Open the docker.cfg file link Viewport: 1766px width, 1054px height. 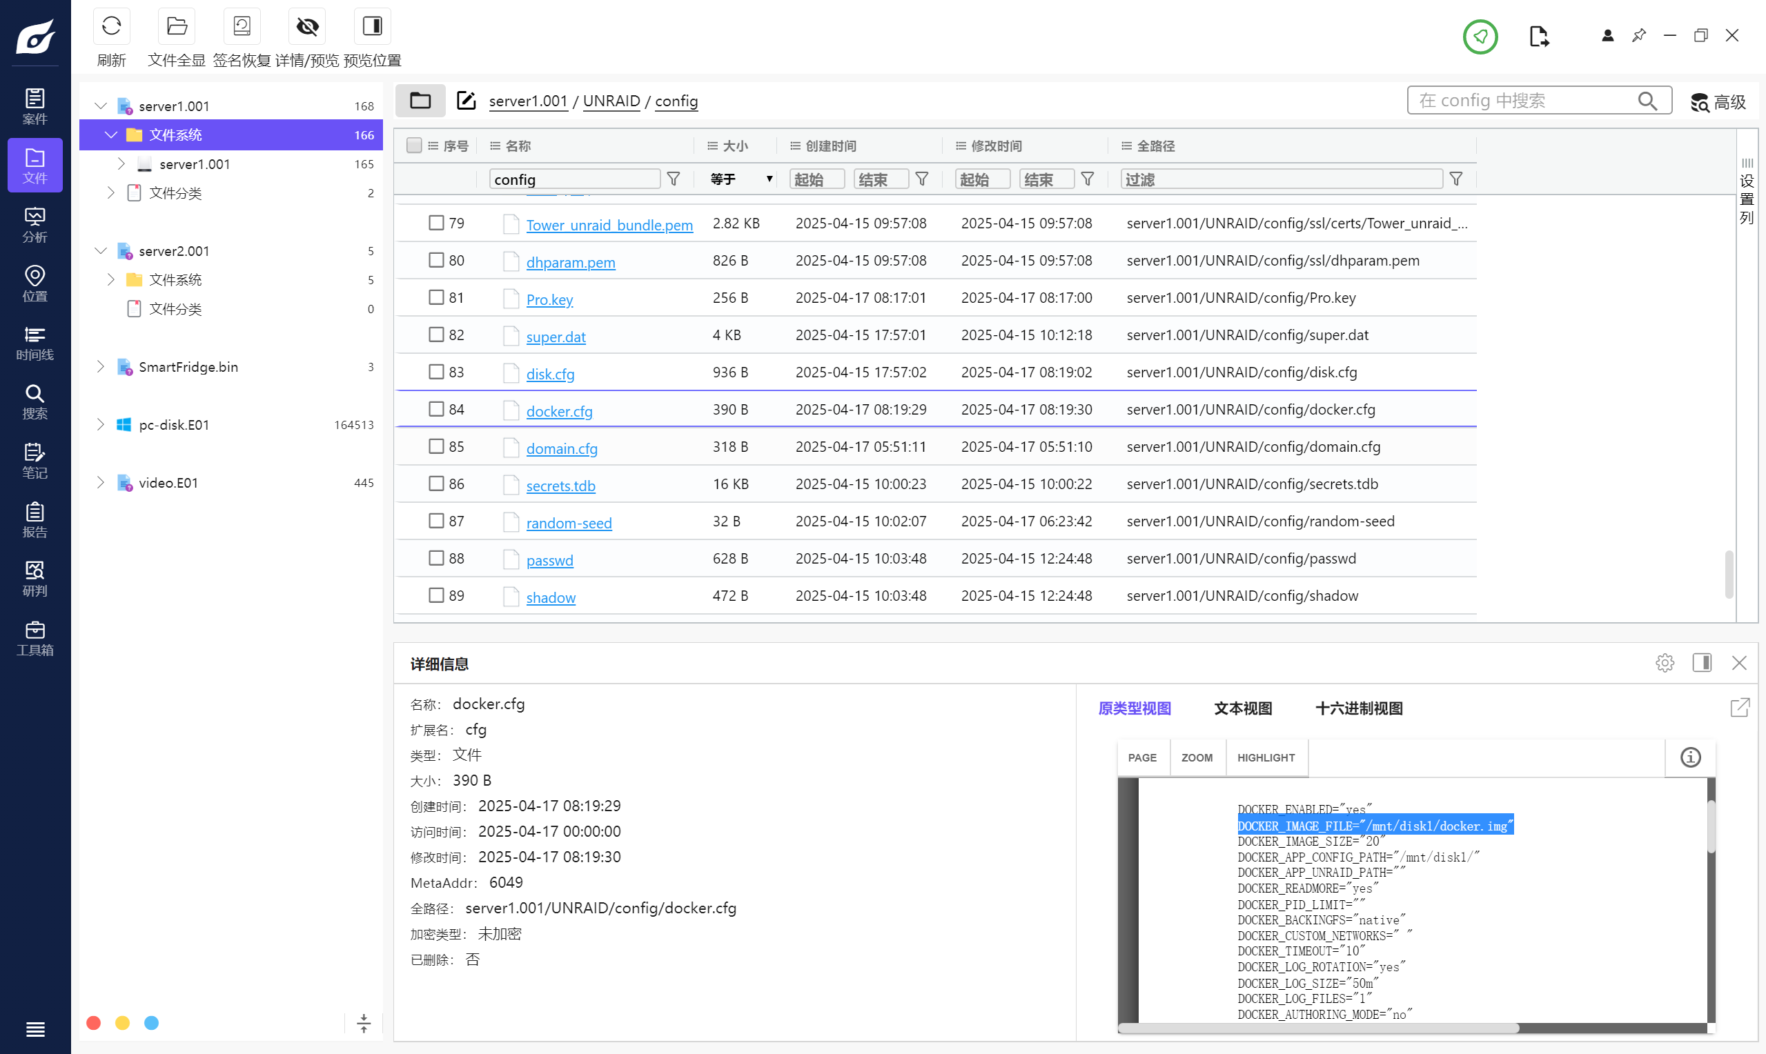coord(559,410)
